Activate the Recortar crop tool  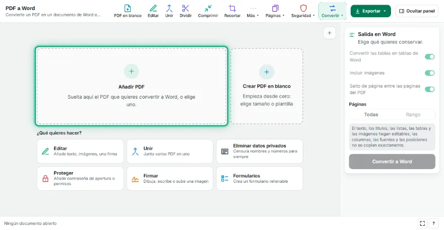pos(232,11)
